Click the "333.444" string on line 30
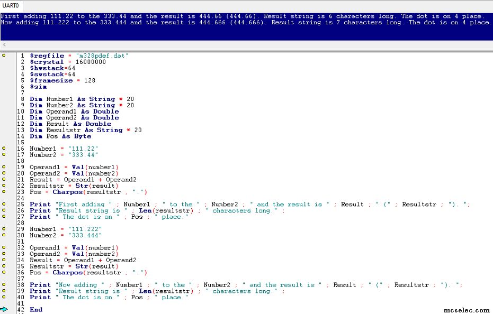493x314 pixels. [85, 235]
